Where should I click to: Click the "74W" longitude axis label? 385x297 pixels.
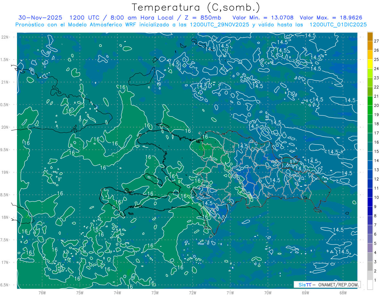[x=117, y=293]
